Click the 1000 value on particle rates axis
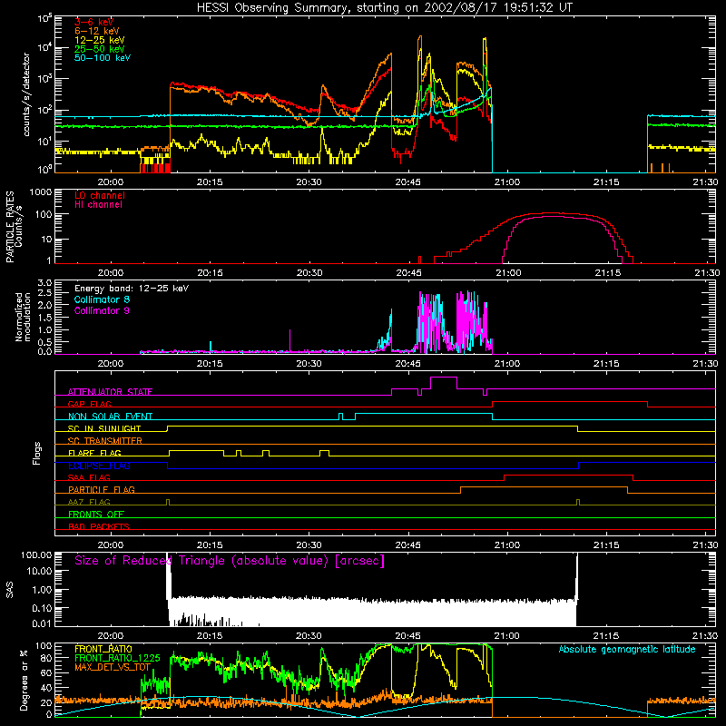 [x=40, y=191]
